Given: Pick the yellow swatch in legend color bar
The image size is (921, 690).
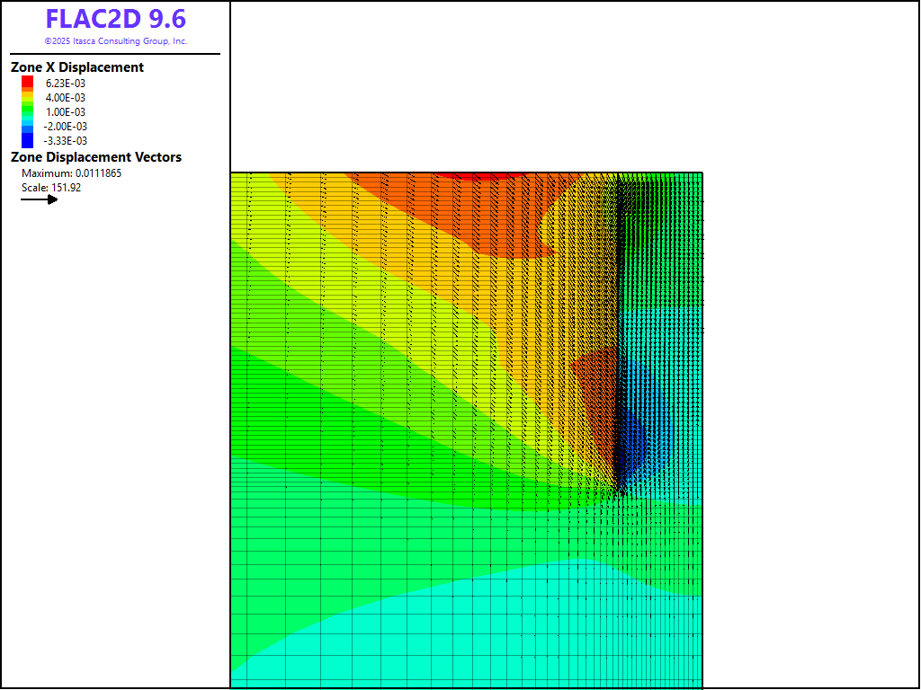Looking at the screenshot, I should click(27, 98).
